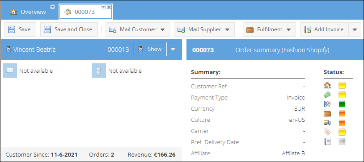
Task: Click the green money payment status icon
Action: tap(327, 95)
